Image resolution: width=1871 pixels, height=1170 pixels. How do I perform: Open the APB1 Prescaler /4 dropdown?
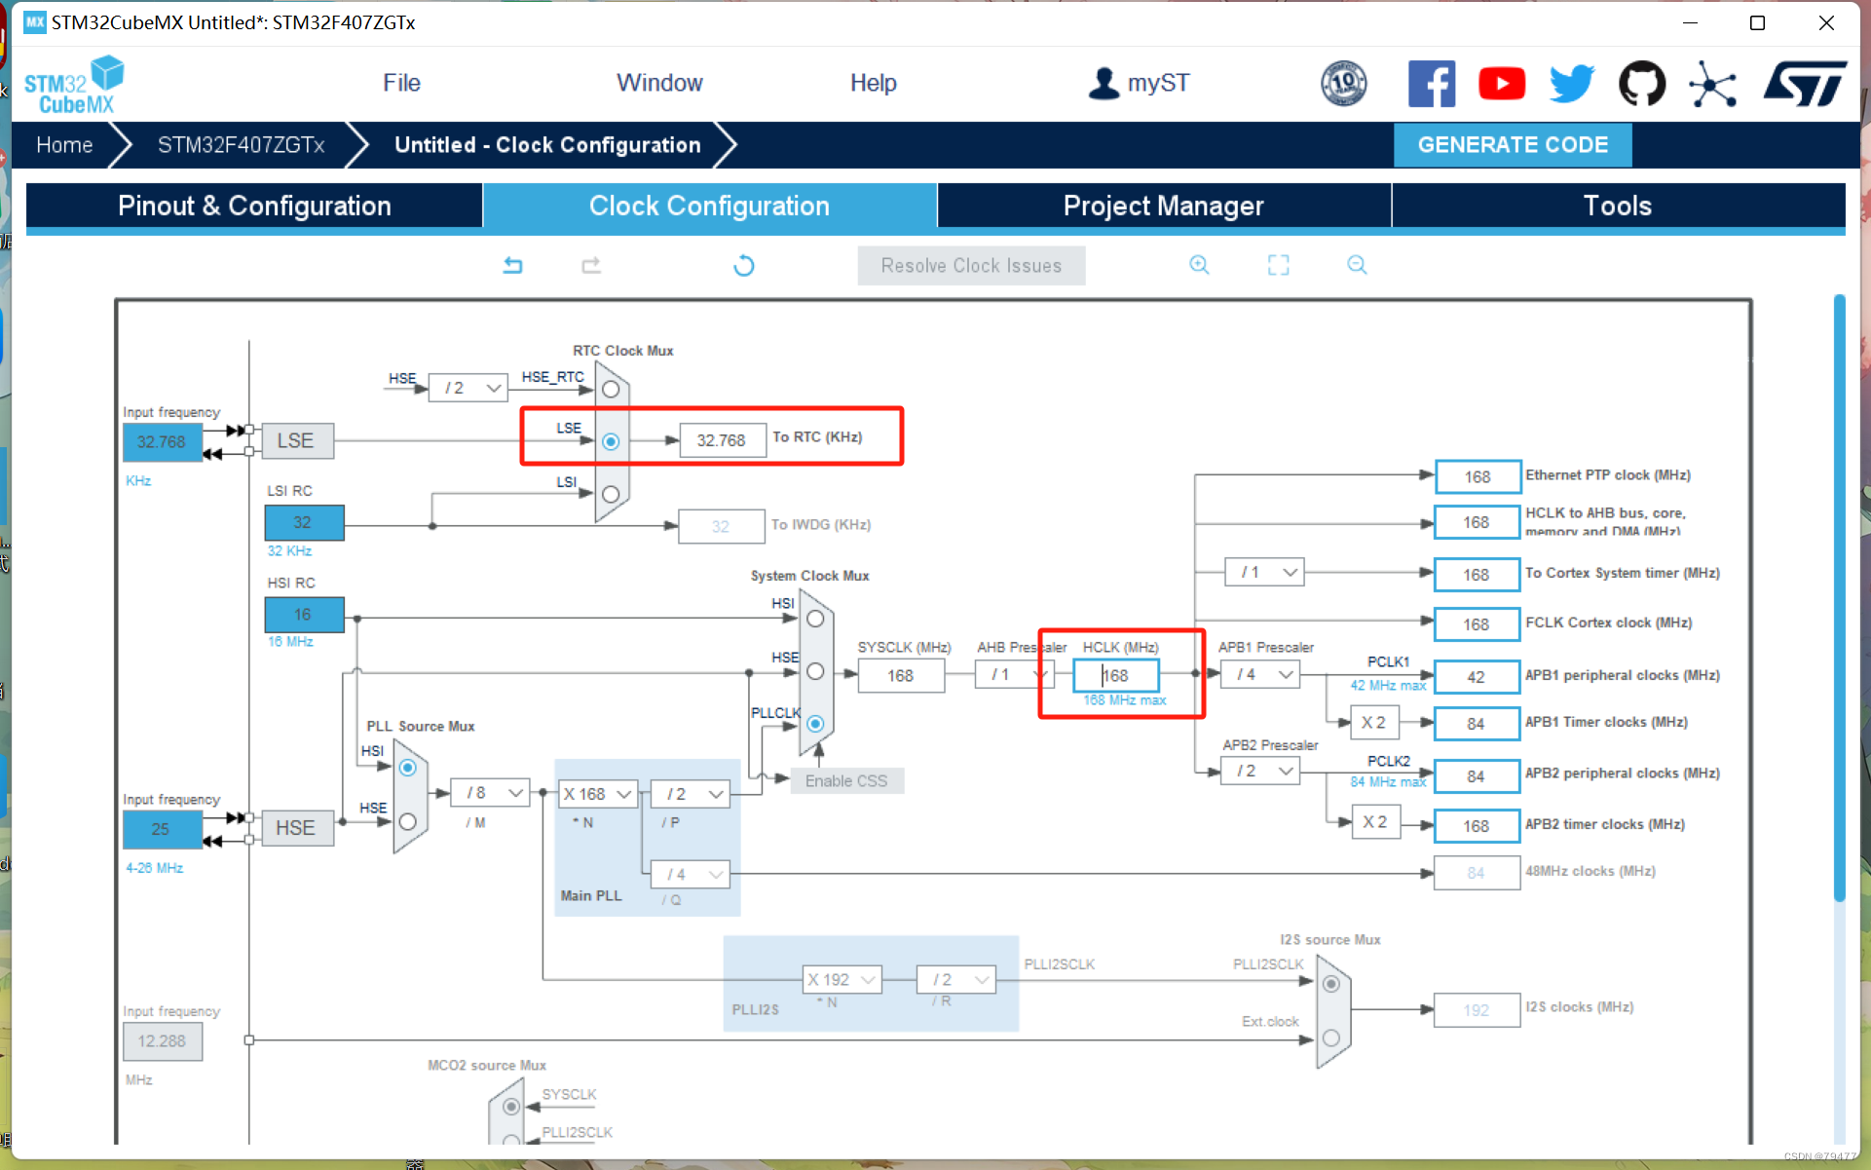(1262, 674)
